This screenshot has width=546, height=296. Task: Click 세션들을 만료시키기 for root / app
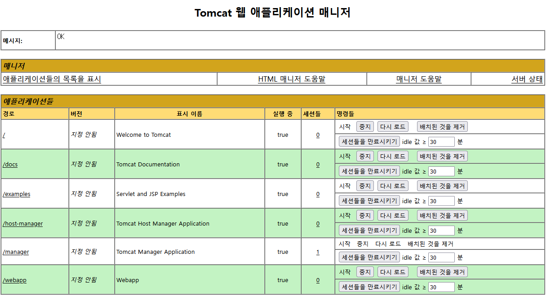[369, 142]
